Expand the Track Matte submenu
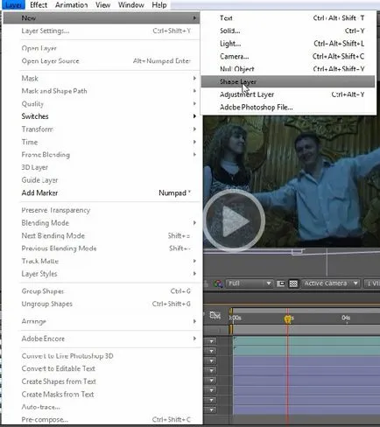The height and width of the screenshot is (427, 380). 102,261
